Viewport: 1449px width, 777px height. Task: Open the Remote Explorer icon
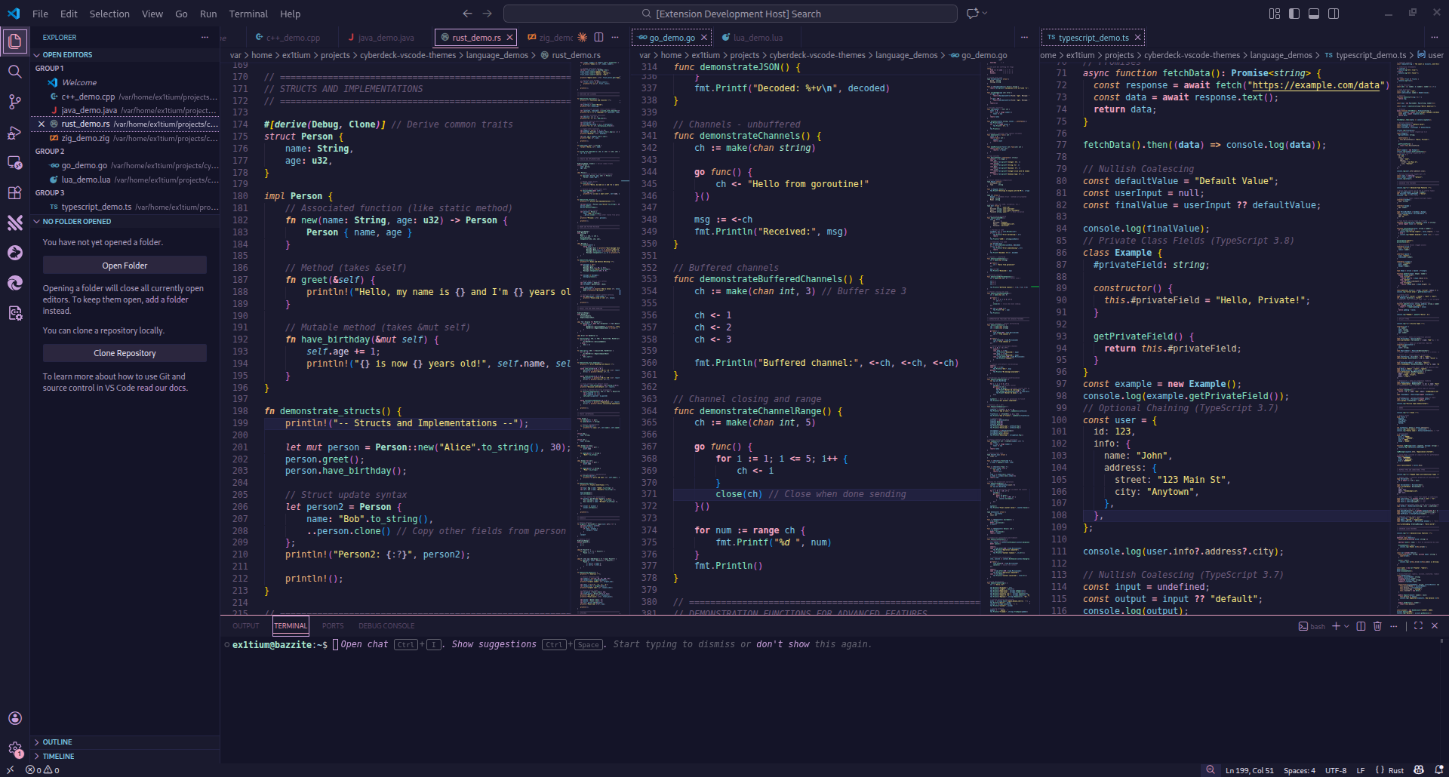pos(15,163)
